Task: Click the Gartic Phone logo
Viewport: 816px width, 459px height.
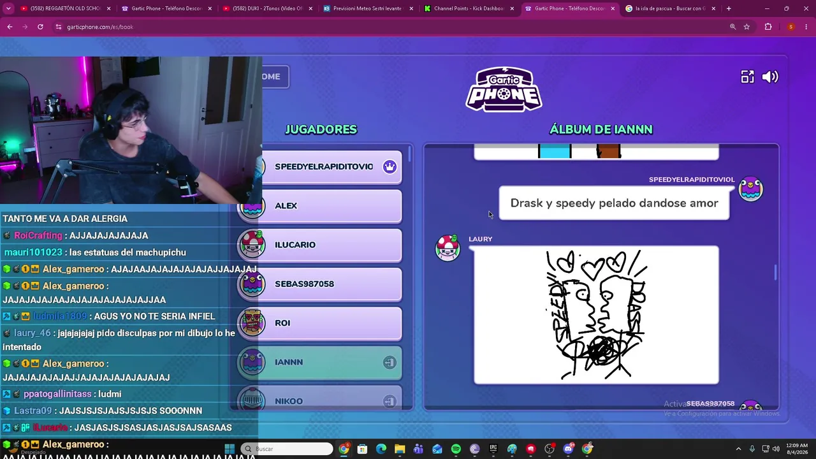Action: point(504,89)
